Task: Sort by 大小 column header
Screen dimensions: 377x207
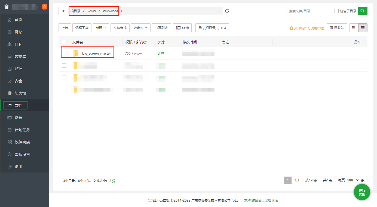Action: (x=162, y=42)
